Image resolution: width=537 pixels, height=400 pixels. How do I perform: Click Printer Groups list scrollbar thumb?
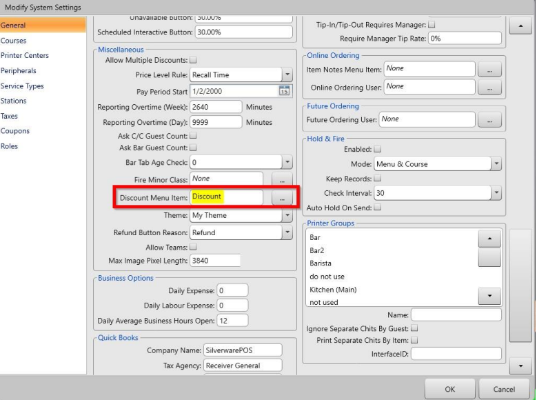click(489, 257)
